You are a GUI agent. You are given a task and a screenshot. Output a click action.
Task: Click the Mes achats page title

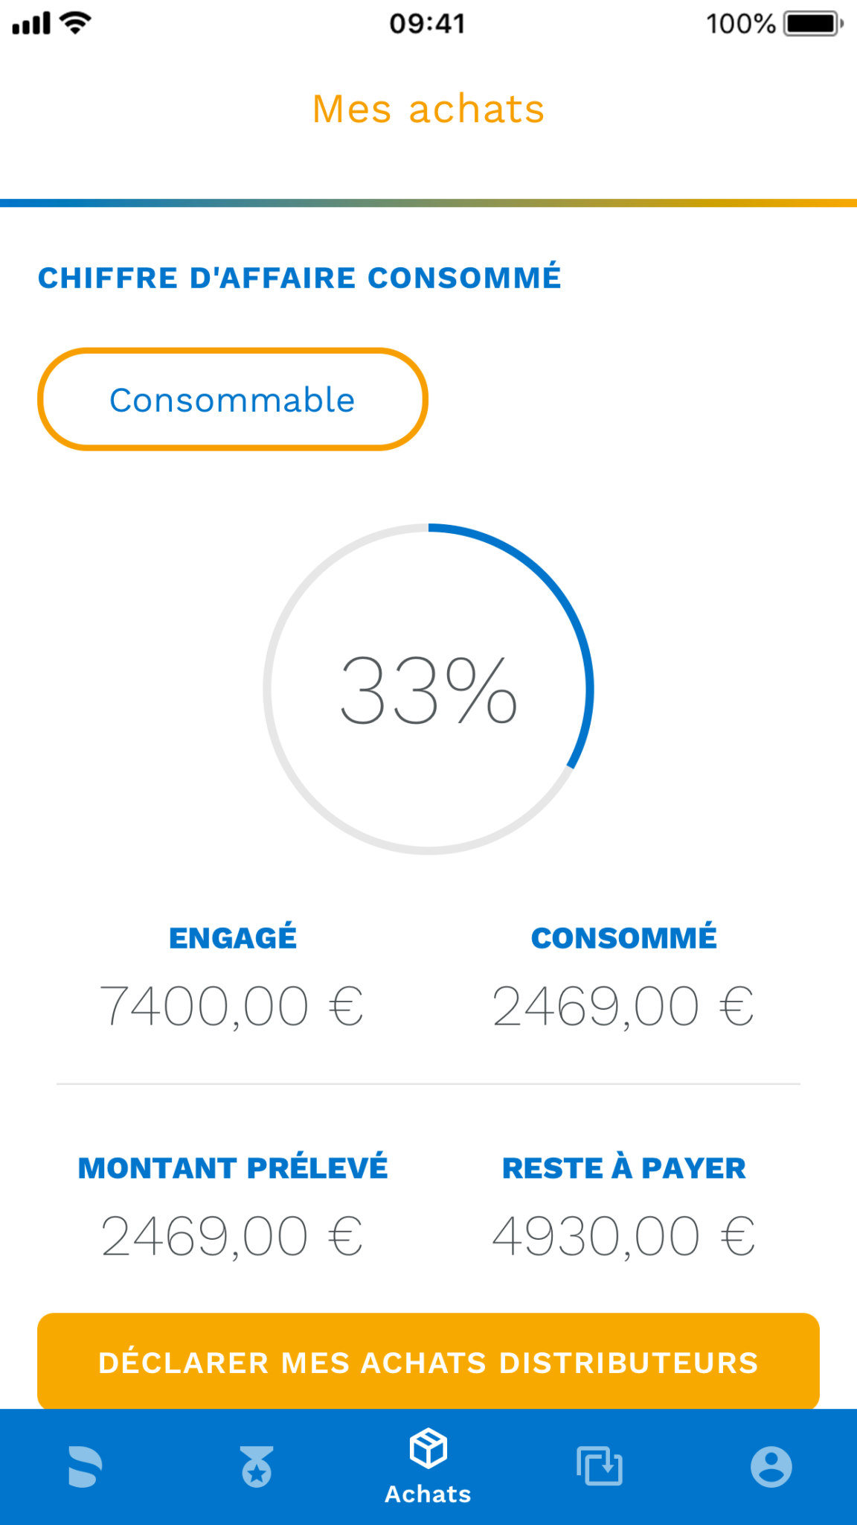(428, 109)
